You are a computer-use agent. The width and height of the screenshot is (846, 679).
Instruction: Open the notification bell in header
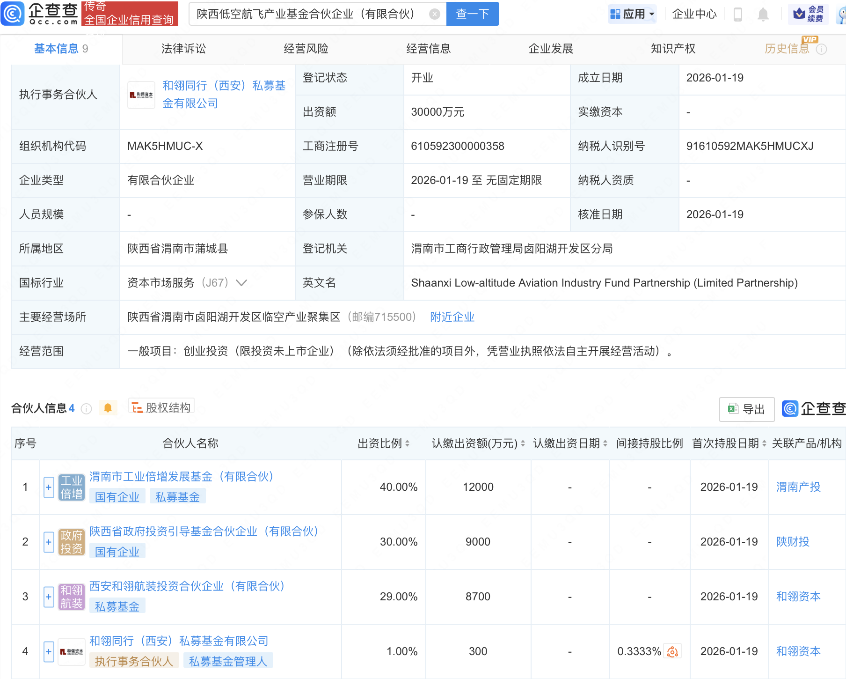763,15
